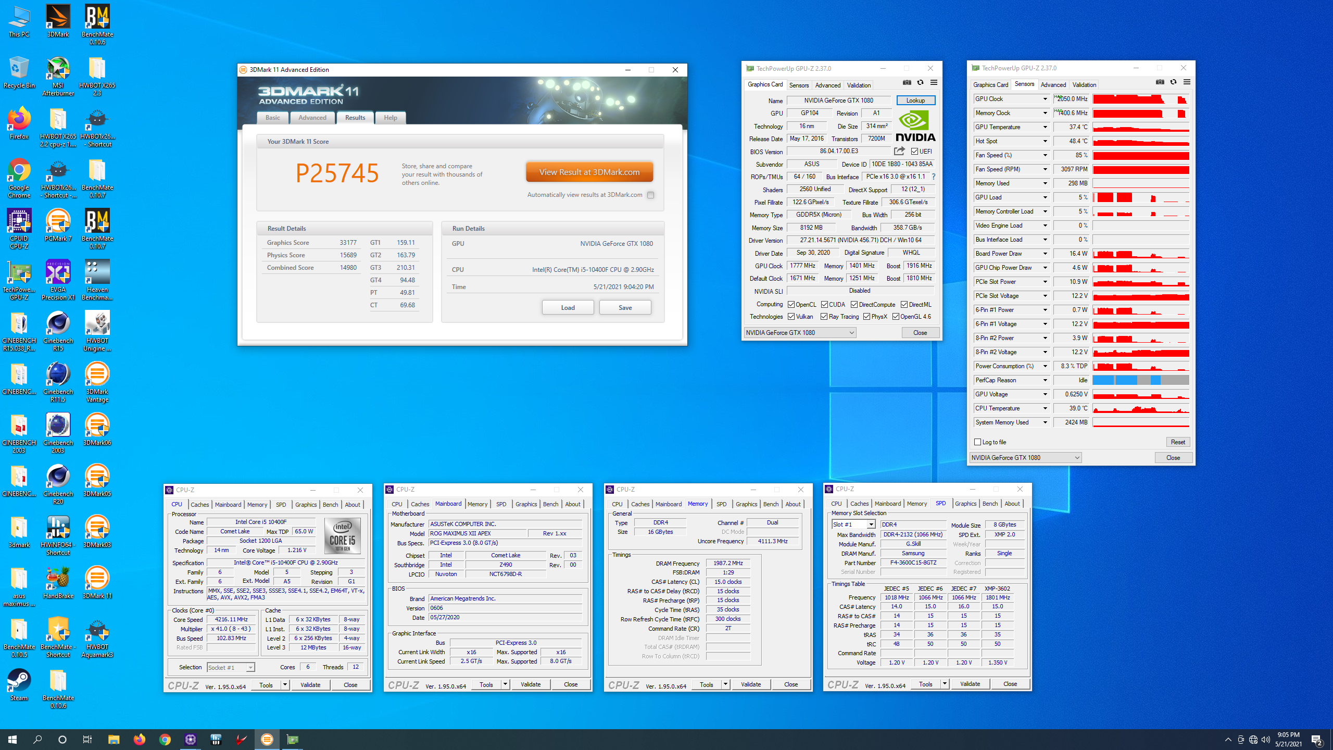Image resolution: width=1333 pixels, height=750 pixels.
Task: Open the notification center icon
Action: (1317, 740)
